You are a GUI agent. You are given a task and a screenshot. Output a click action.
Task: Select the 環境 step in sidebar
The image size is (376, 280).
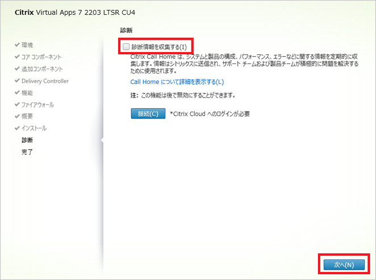tap(27, 45)
